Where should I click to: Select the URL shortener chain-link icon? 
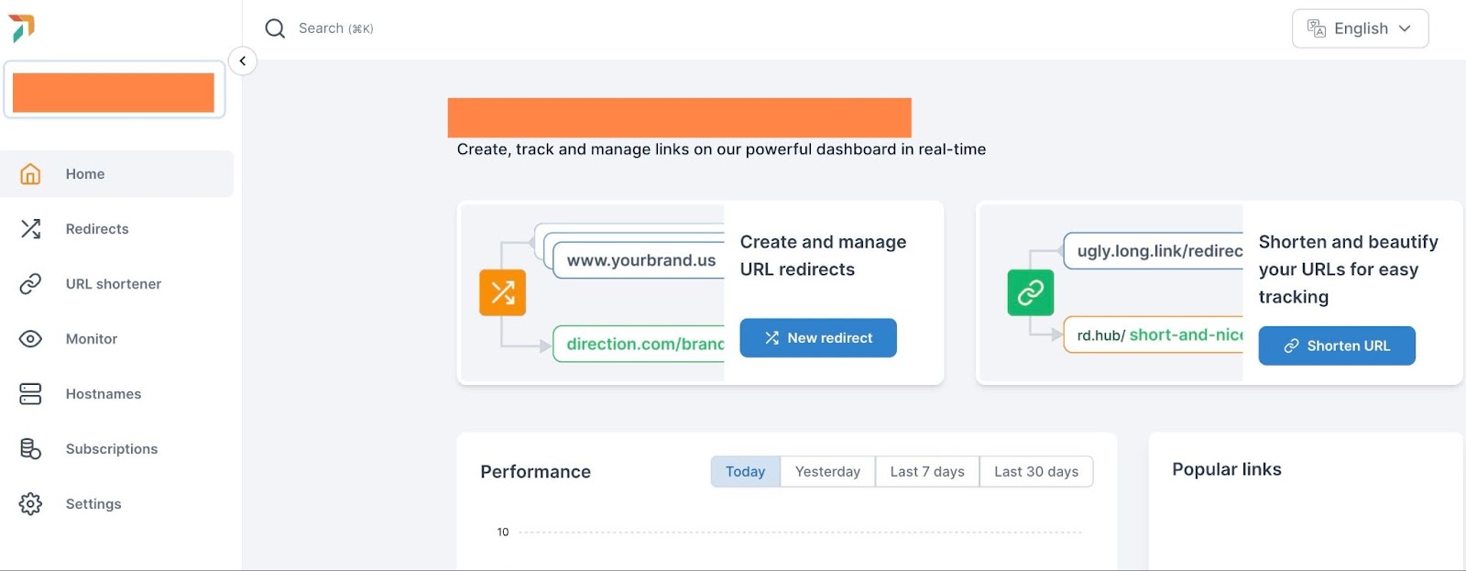[x=30, y=284]
